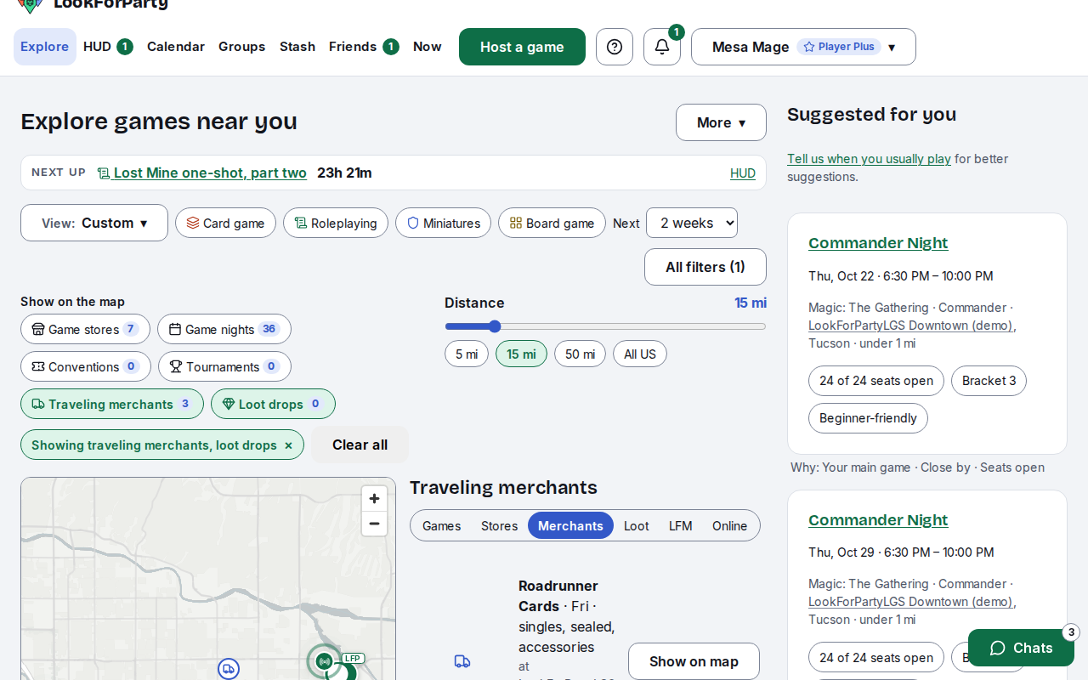The height and width of the screenshot is (680, 1088).
Task: Click the Distance slider handle
Action: point(495,326)
